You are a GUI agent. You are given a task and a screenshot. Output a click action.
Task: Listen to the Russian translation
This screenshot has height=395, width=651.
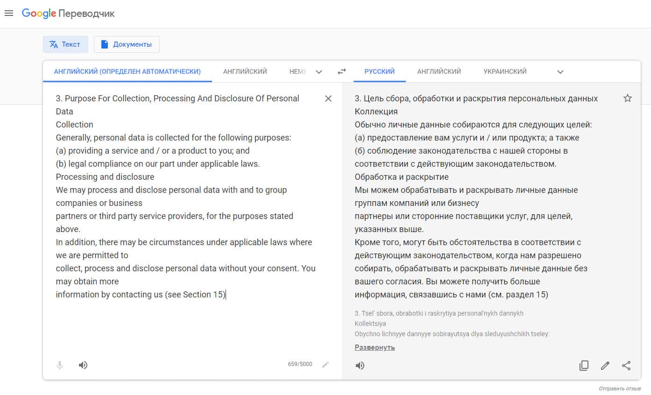tap(360, 366)
